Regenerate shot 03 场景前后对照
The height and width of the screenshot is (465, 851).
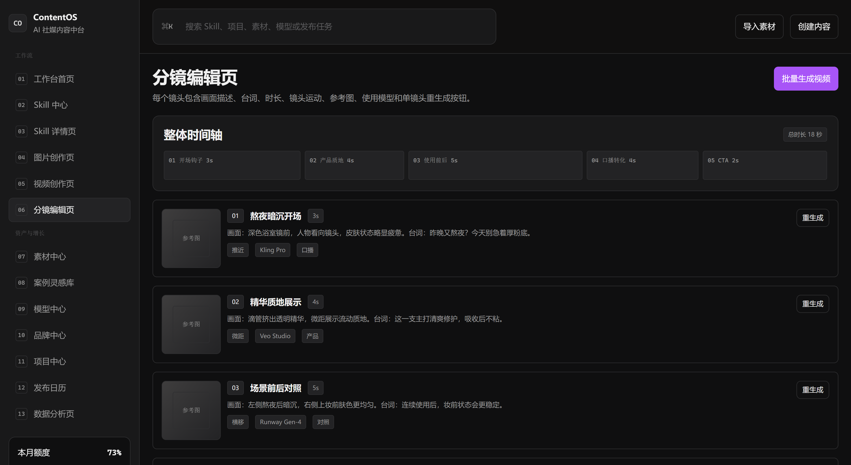click(x=813, y=390)
